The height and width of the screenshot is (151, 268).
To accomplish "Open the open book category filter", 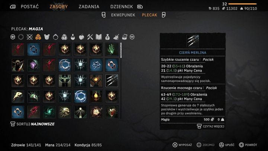I will pos(99,37).
